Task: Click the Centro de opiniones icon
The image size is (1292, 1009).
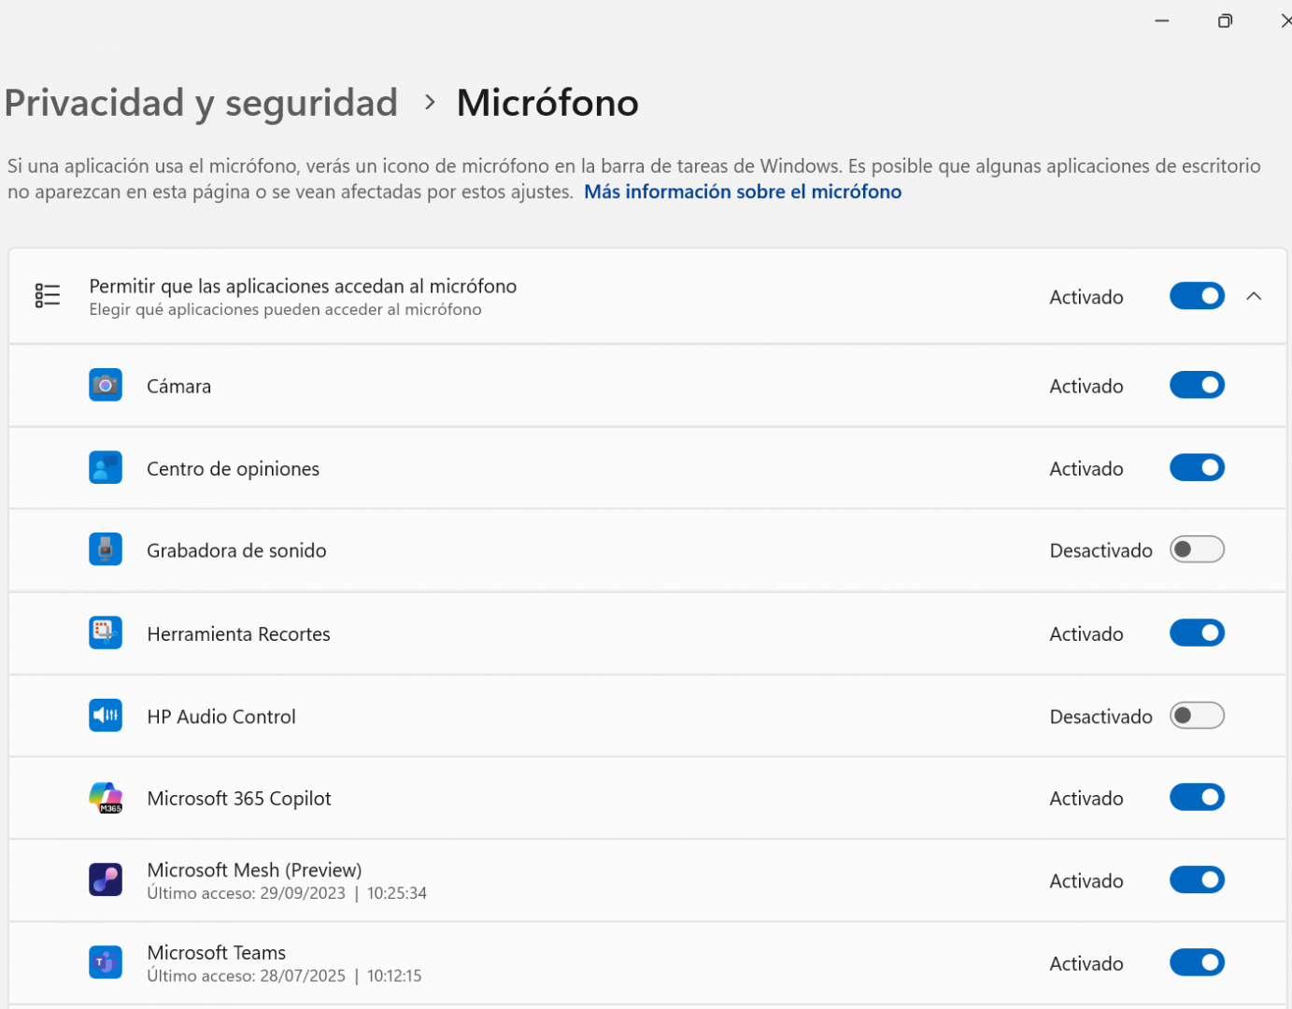Action: tap(106, 467)
